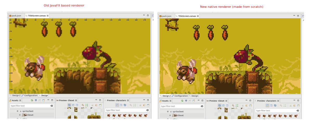312x127 pixels.
Task: Refresh assets in the right window's Assets panel
Action: click(x=182, y=101)
